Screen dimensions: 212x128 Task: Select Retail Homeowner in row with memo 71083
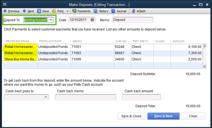[x=21, y=53]
